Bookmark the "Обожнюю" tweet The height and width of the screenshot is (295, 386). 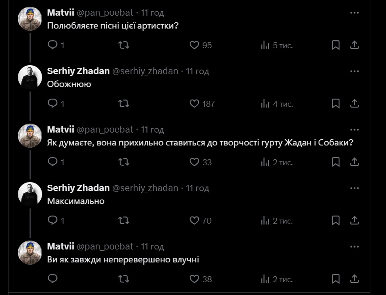(335, 104)
